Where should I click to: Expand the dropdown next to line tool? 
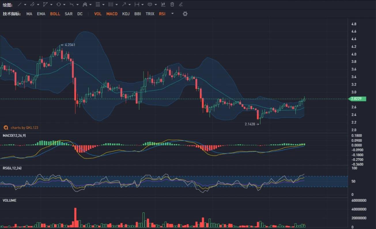click(25, 5)
